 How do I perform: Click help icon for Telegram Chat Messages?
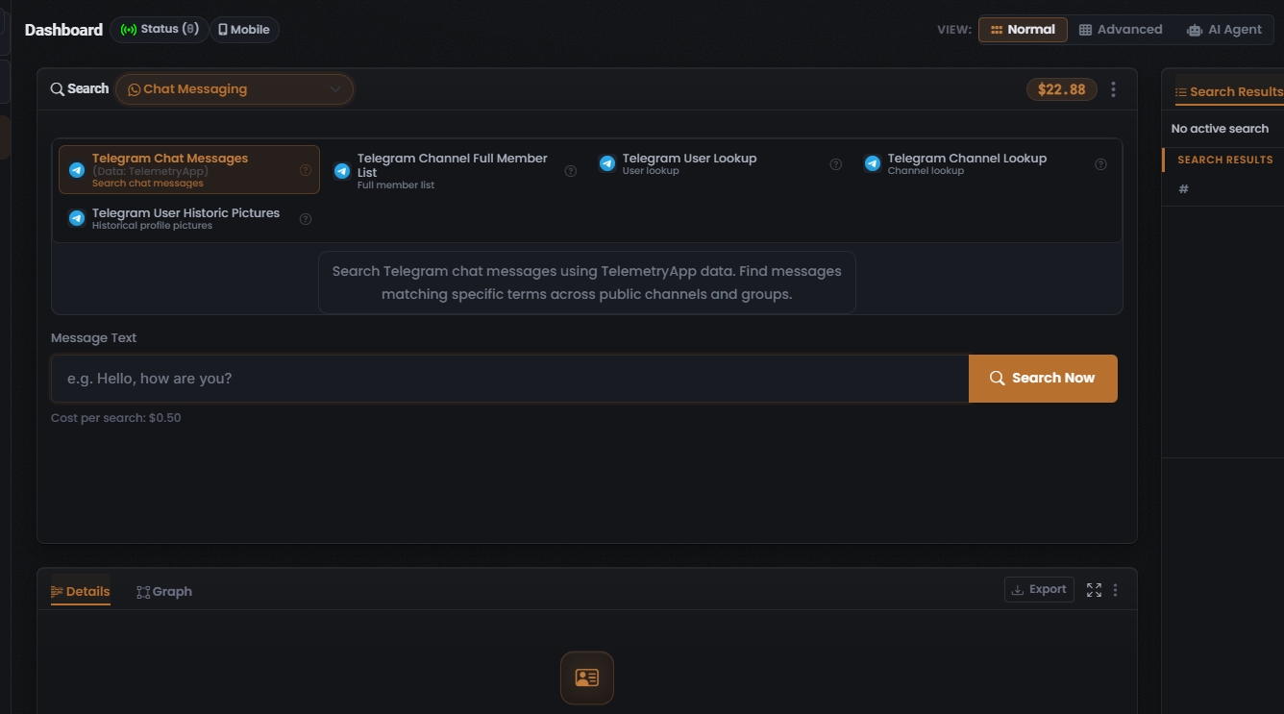(306, 170)
